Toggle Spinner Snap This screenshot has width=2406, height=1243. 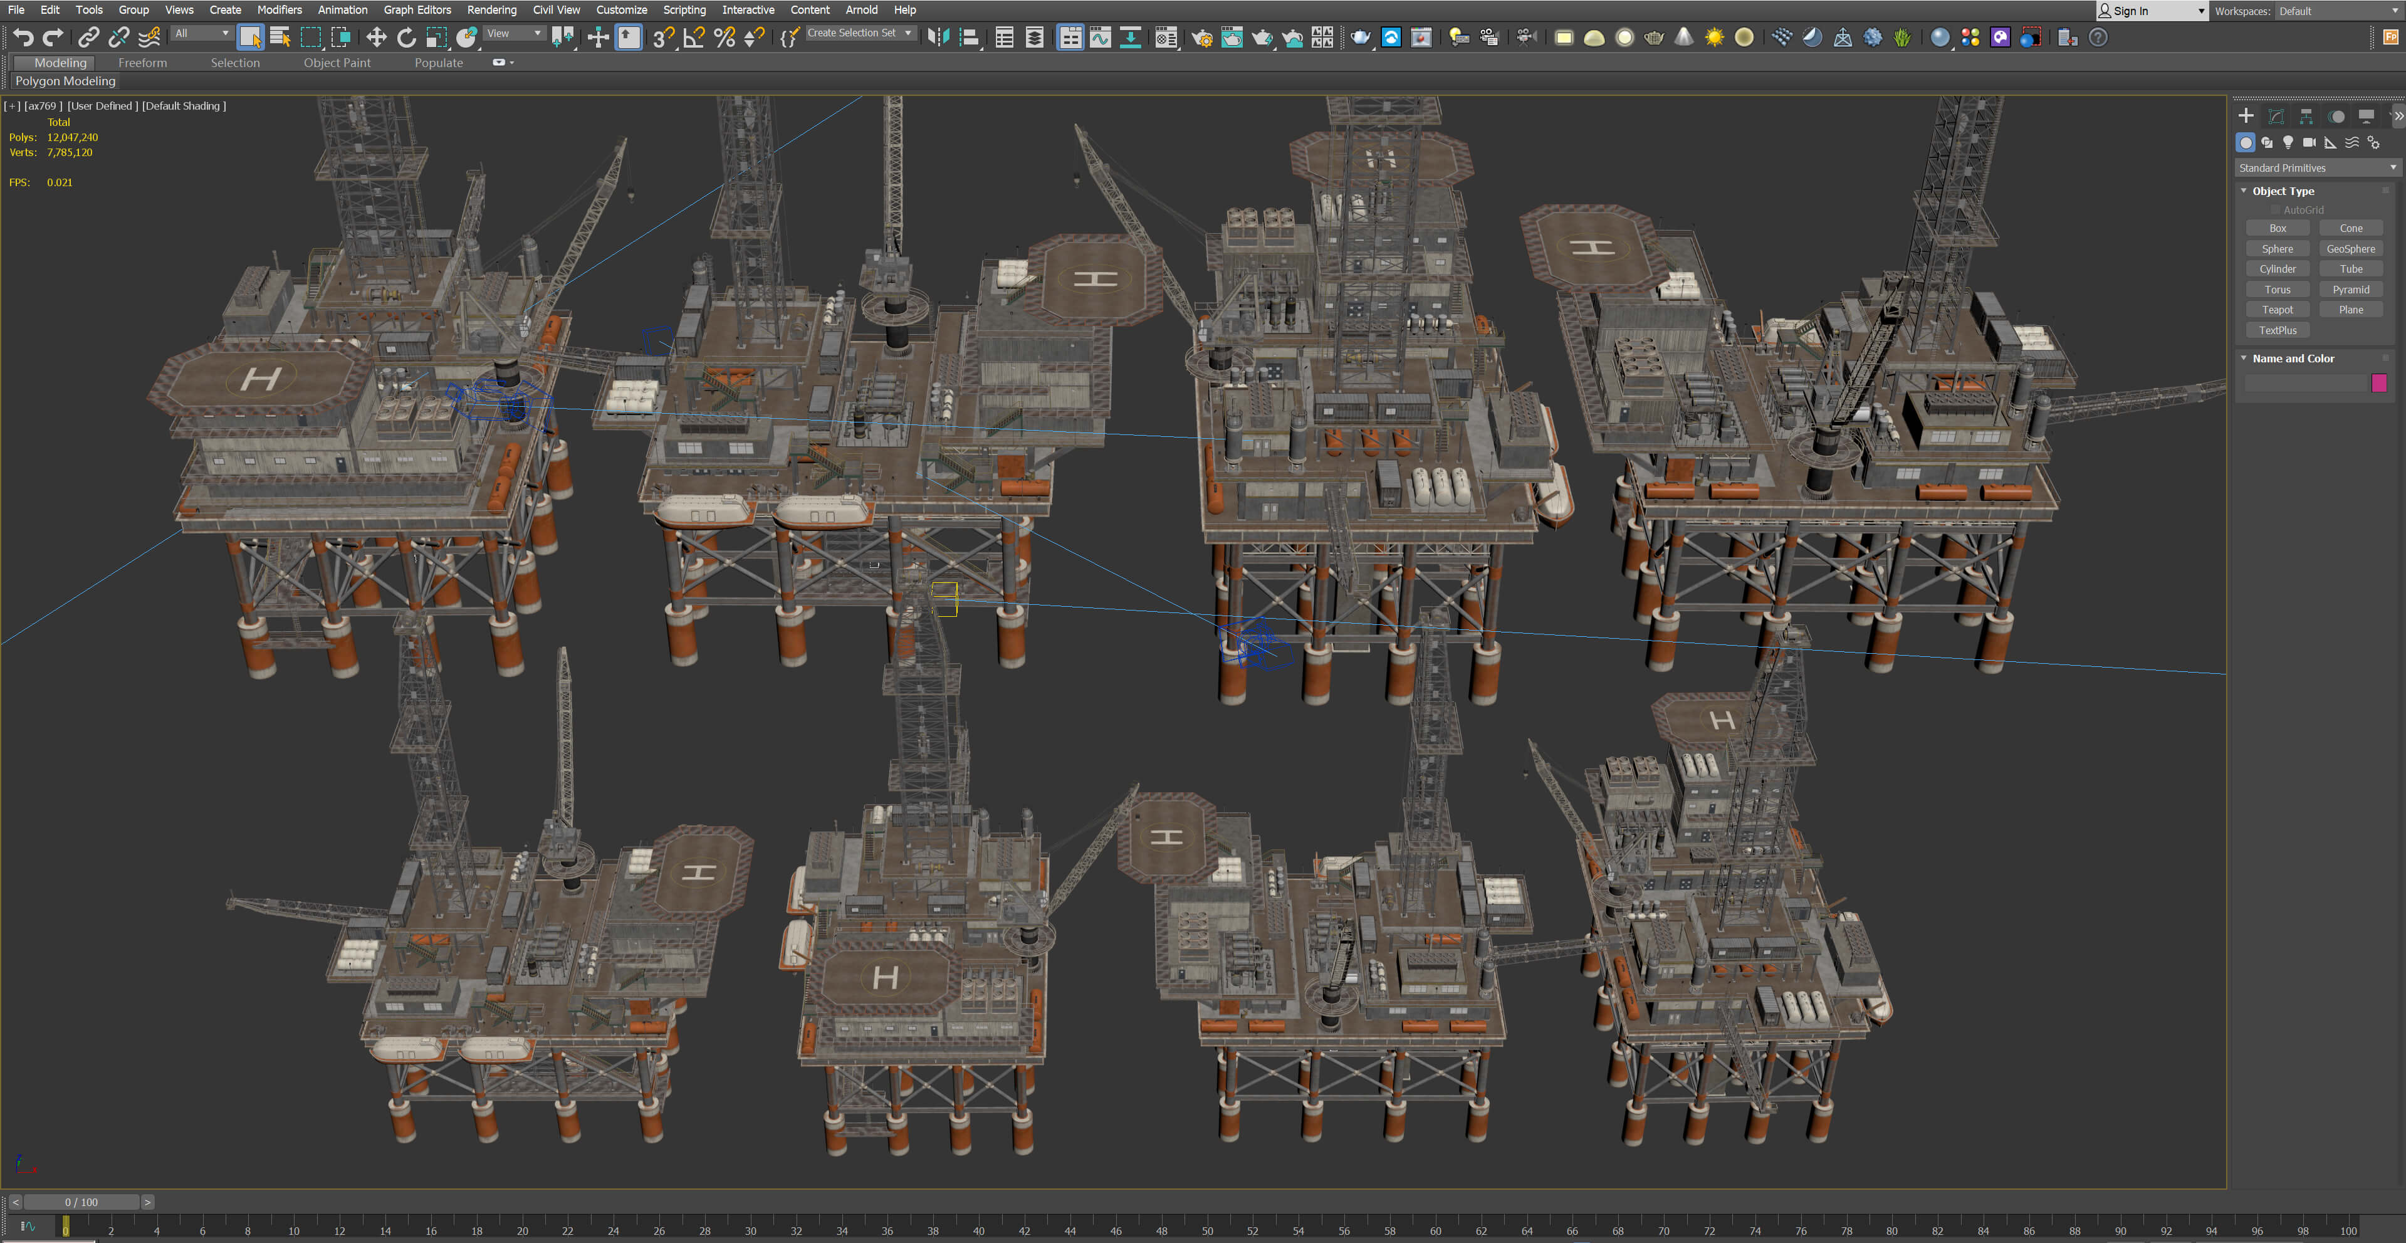[754, 38]
